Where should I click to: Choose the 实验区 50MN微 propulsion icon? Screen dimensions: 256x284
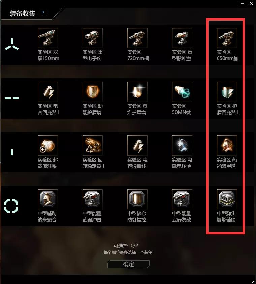click(x=182, y=92)
